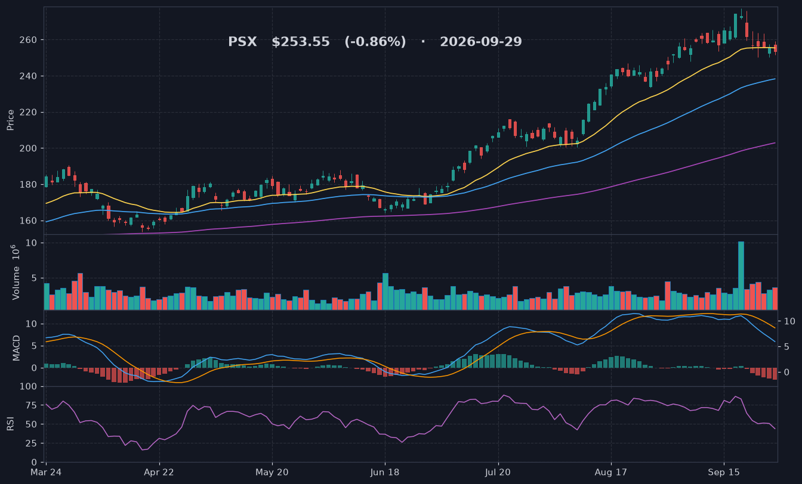The image size is (802, 484).
Task: Click the PSX ticker symbol in the title
Action: click(x=242, y=42)
